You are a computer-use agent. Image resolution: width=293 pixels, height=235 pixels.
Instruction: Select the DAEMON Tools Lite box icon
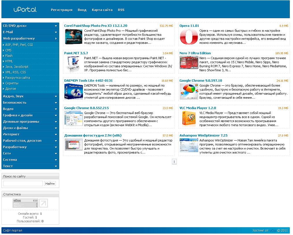[73, 92]
